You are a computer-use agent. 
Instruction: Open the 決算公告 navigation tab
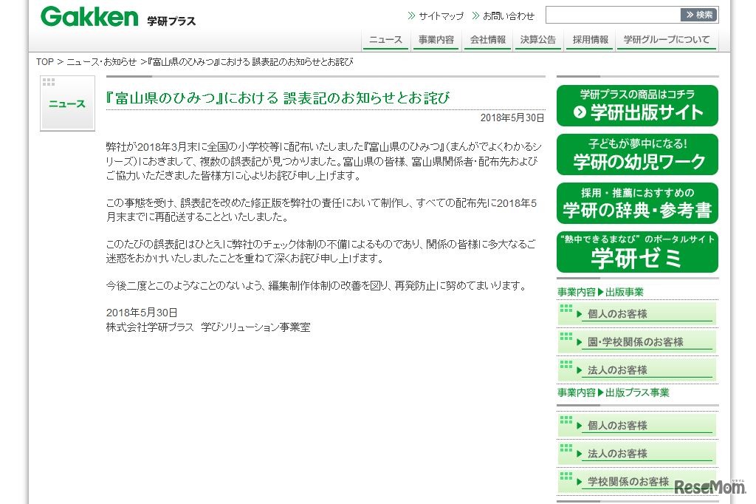coord(538,40)
